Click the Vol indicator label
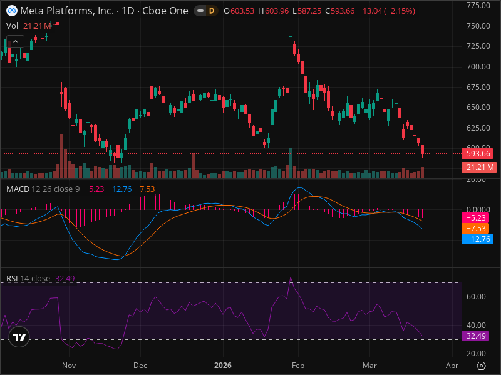This screenshot has height=375, width=501. tap(12, 26)
